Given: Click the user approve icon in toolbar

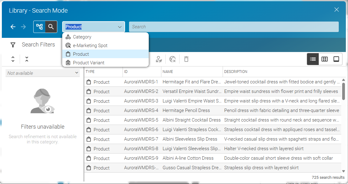Looking at the screenshot, I should coord(159,59).
